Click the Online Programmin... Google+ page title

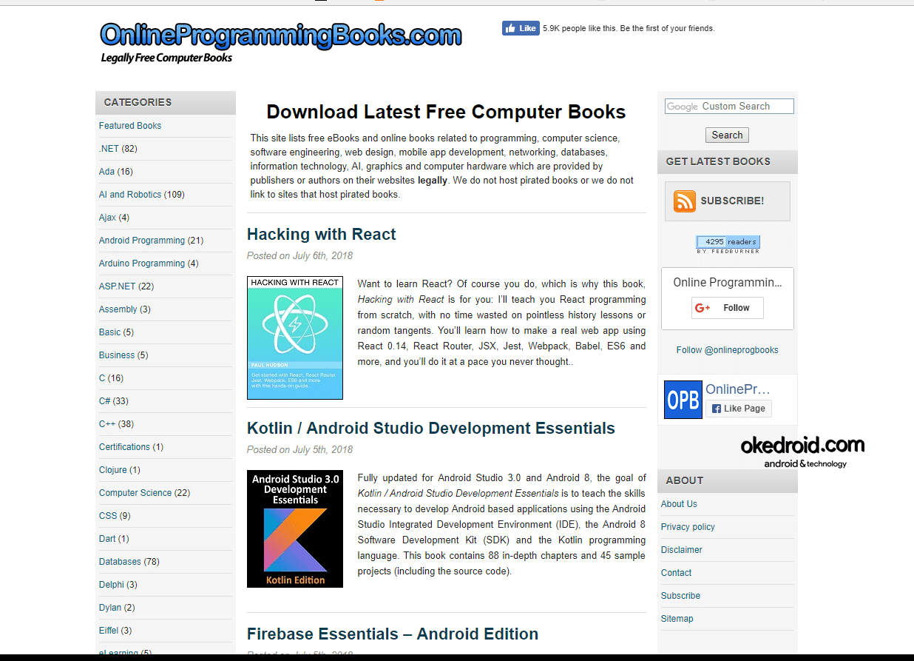728,283
